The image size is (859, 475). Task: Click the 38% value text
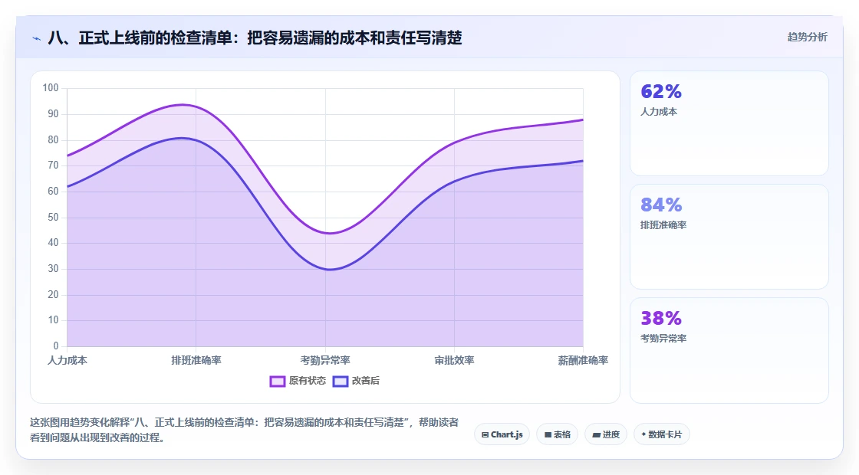click(x=661, y=318)
